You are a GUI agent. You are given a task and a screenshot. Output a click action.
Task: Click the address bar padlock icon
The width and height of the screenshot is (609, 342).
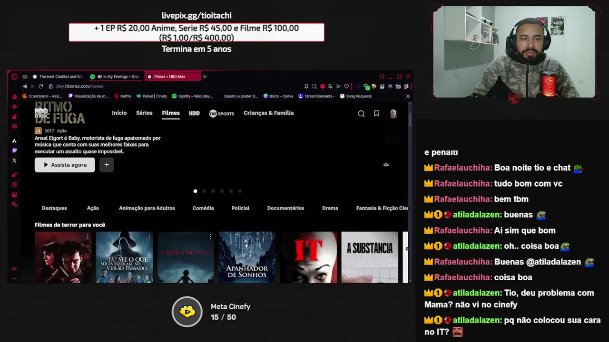(x=50, y=86)
